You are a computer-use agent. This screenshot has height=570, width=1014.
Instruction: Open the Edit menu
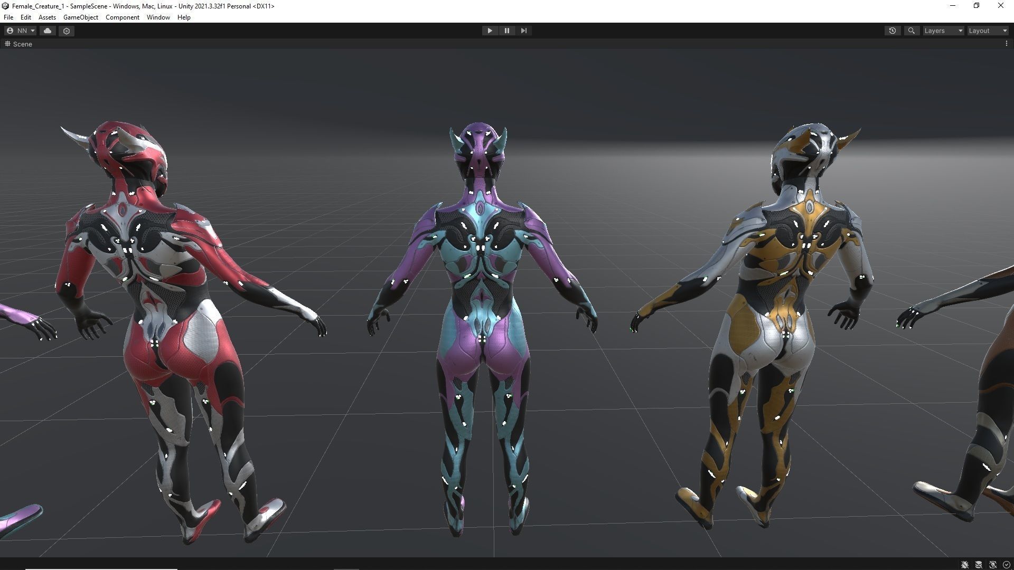pos(26,17)
